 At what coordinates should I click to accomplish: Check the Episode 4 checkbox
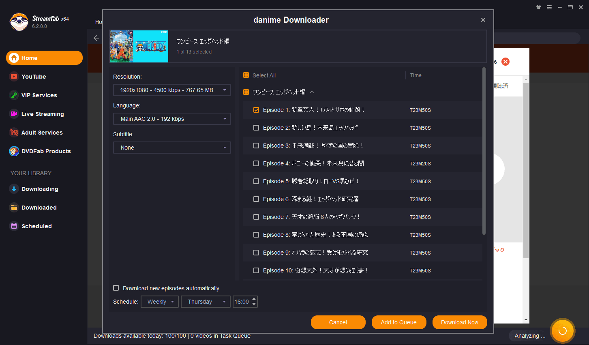click(x=256, y=163)
